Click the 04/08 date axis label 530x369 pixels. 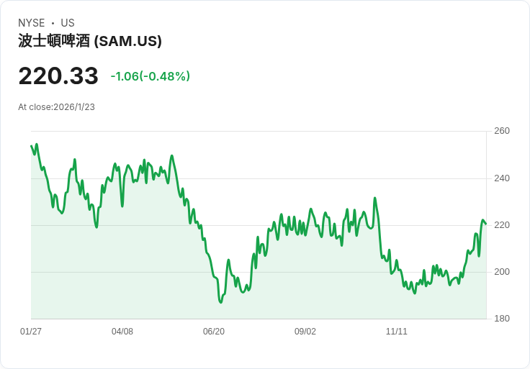click(x=122, y=332)
